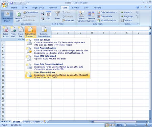Choose From Data Connection Wizard
Image resolution: width=152 pixels, height=127 pixels.
[x=57, y=67]
